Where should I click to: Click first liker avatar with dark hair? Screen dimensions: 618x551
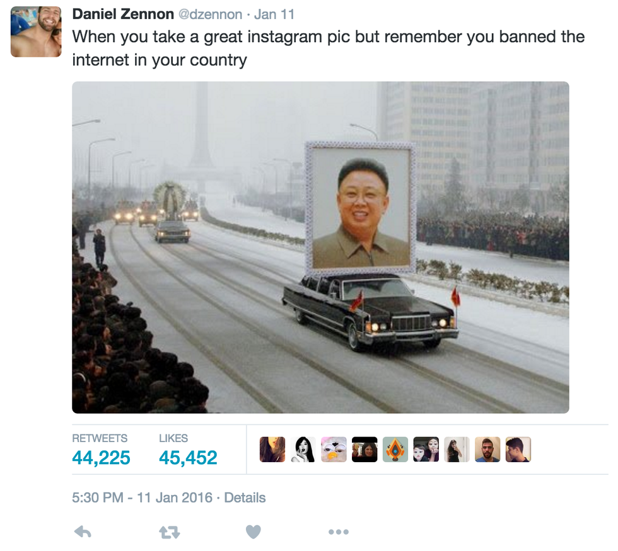(272, 450)
